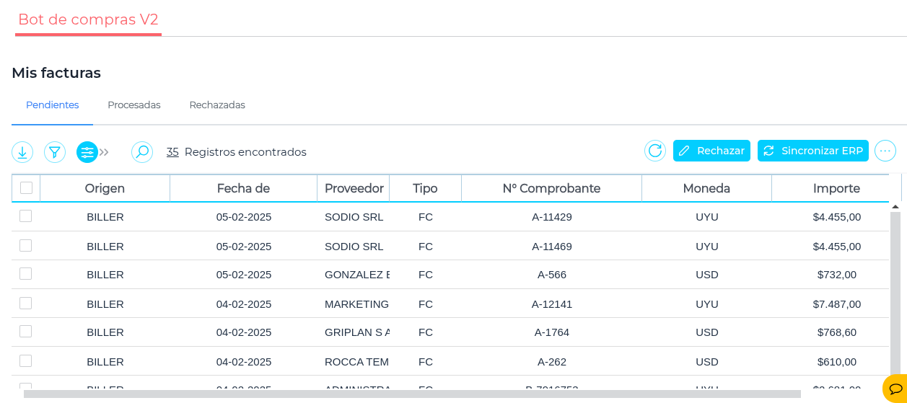Click the circular refresh icon
Viewport: 907px width, 403px height.
coord(655,151)
